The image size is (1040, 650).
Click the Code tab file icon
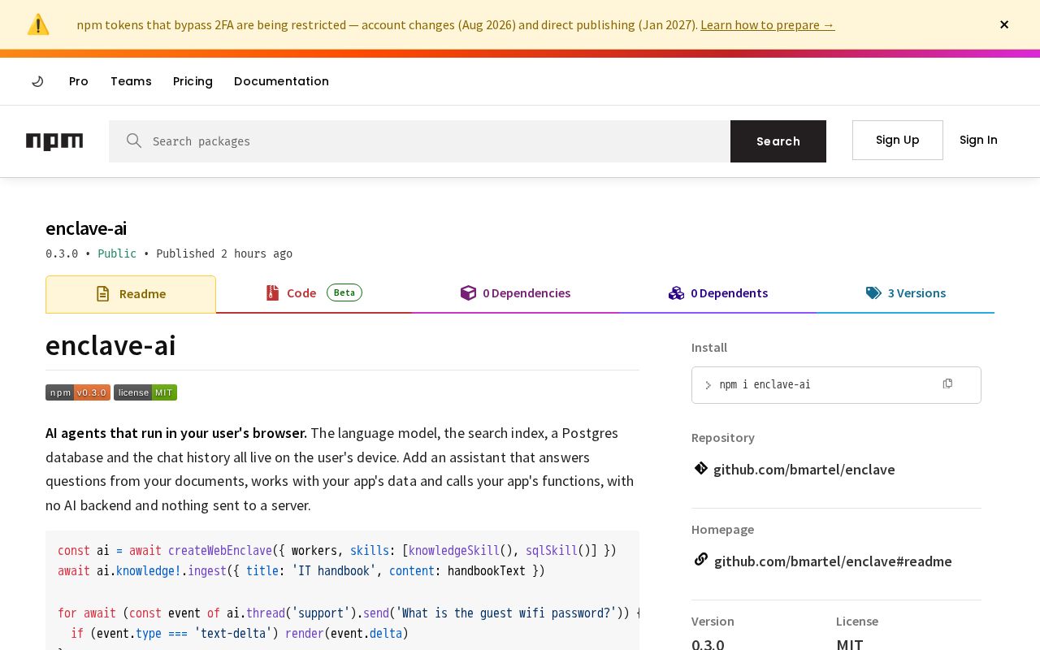pos(272,292)
